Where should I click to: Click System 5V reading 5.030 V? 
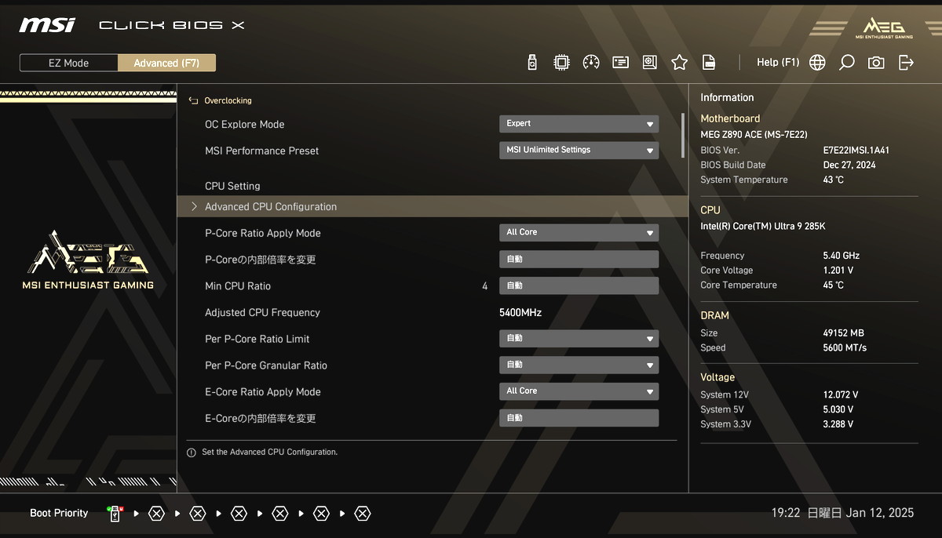pos(838,410)
